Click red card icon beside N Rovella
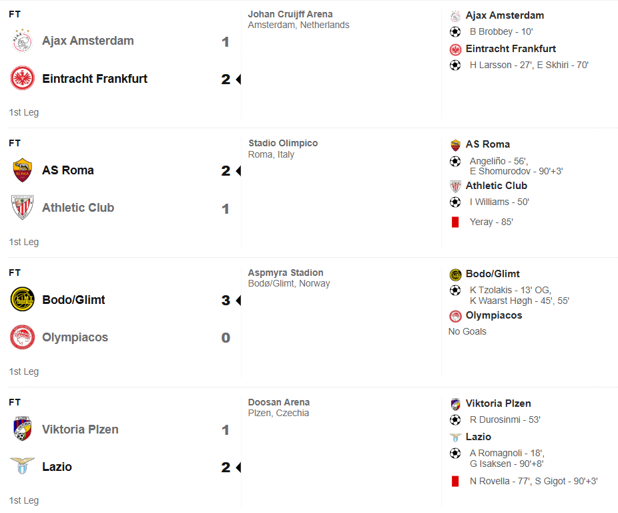Screen dimensions: 618x513 point(455,482)
